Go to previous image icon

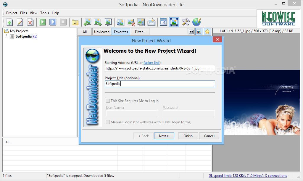[87, 22]
